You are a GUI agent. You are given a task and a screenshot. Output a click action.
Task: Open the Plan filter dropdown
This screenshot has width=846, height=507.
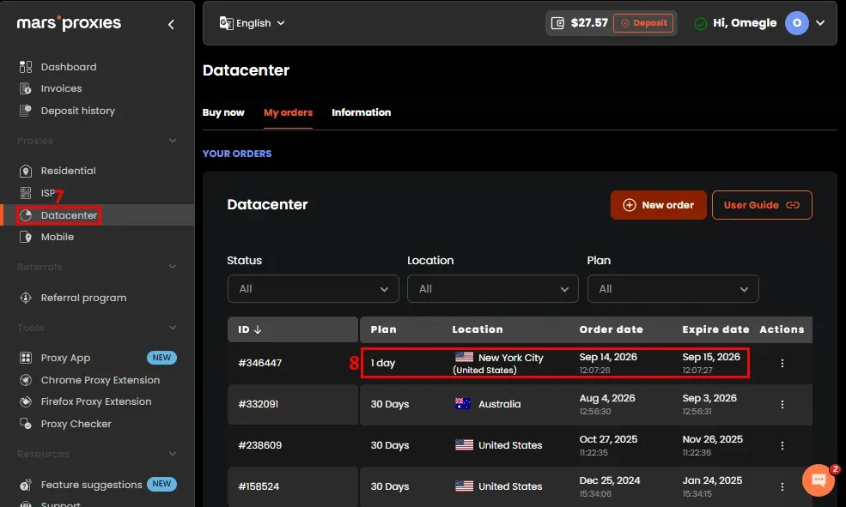coord(673,289)
